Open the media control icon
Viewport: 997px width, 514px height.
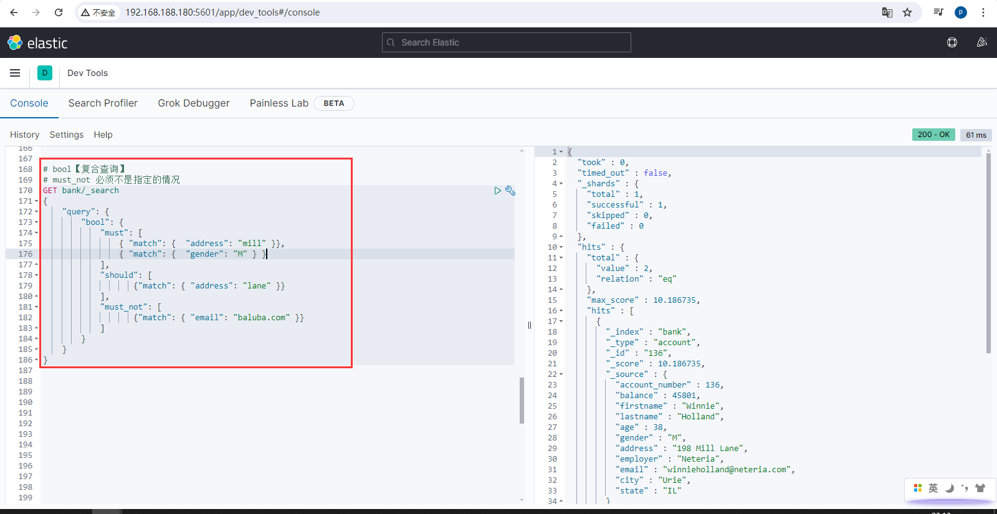[938, 12]
